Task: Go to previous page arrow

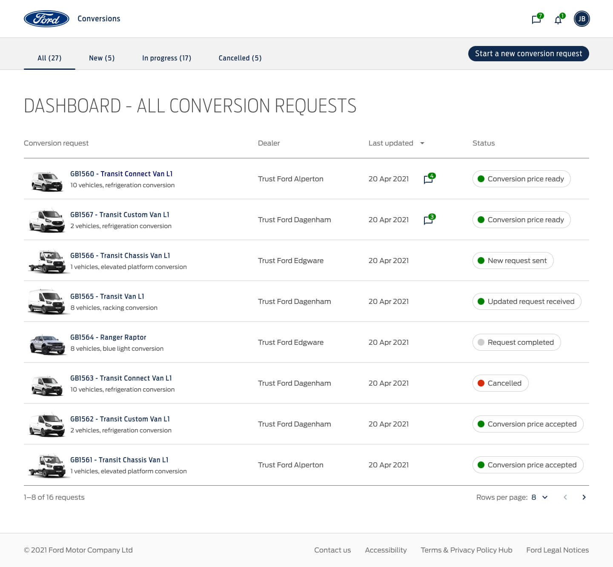Action: (565, 497)
